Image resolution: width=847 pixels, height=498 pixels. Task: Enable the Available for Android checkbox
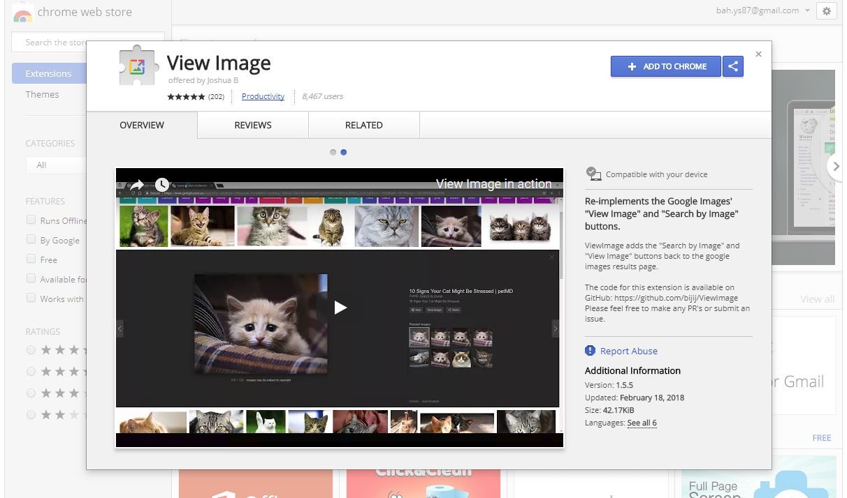pyautogui.click(x=31, y=278)
